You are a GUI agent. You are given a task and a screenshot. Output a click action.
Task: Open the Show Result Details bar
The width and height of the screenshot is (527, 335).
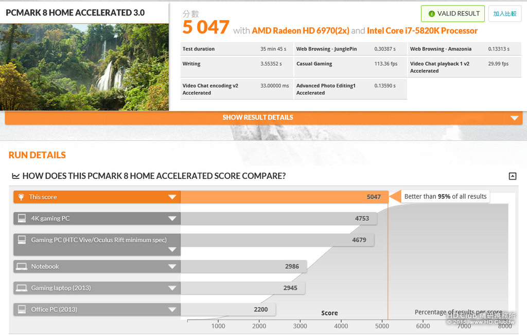click(263, 118)
